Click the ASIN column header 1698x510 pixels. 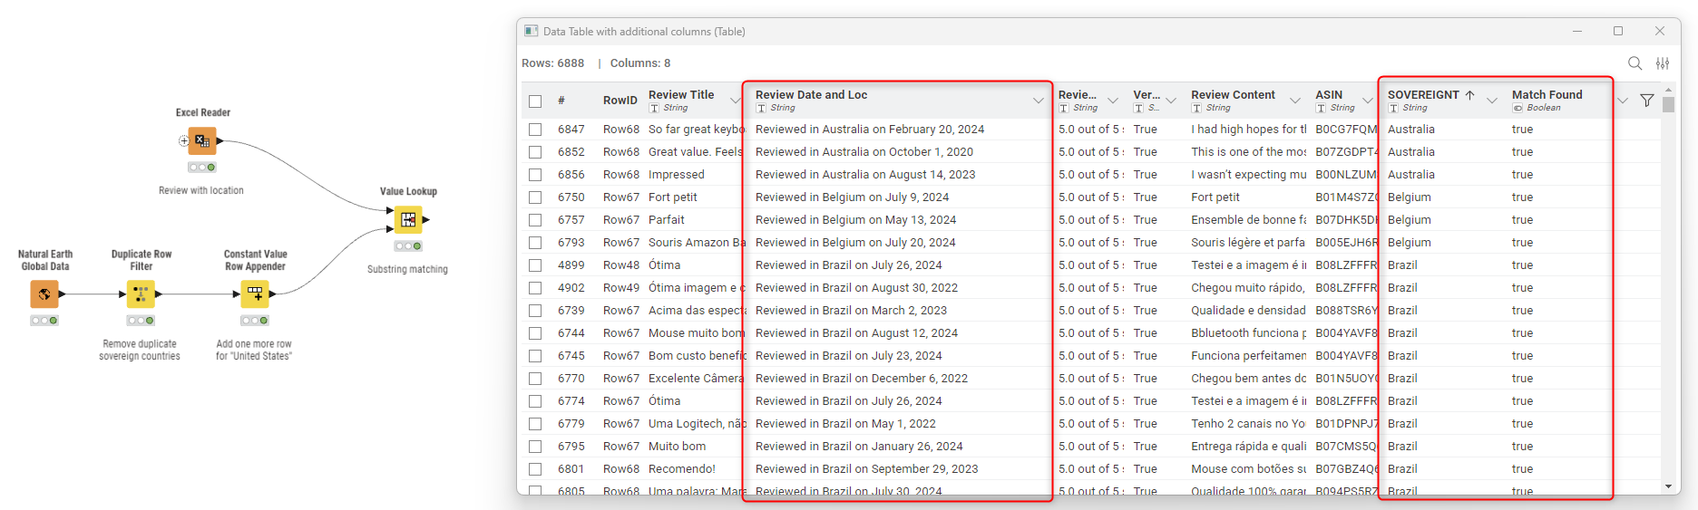pos(1329,95)
